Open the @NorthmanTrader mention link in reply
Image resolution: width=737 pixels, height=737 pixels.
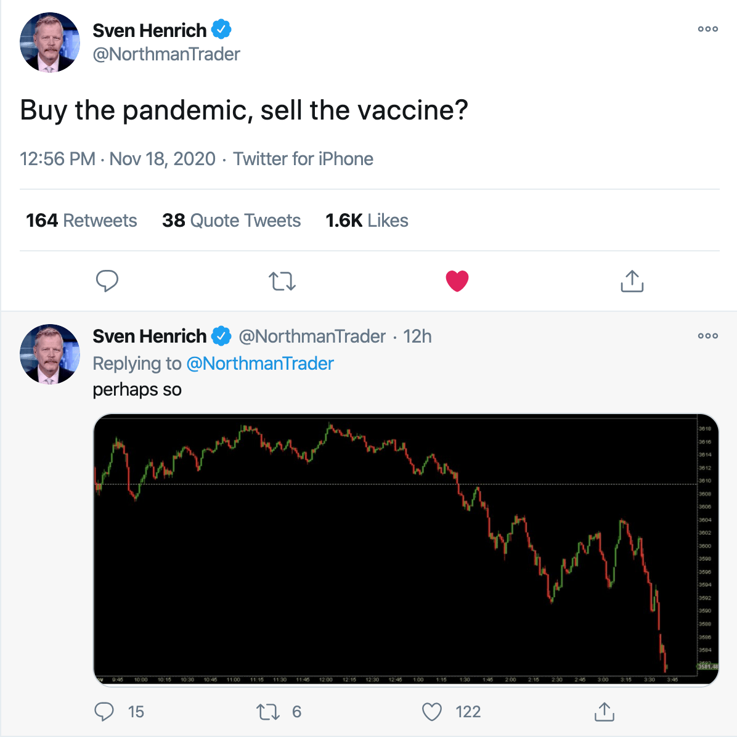click(259, 364)
